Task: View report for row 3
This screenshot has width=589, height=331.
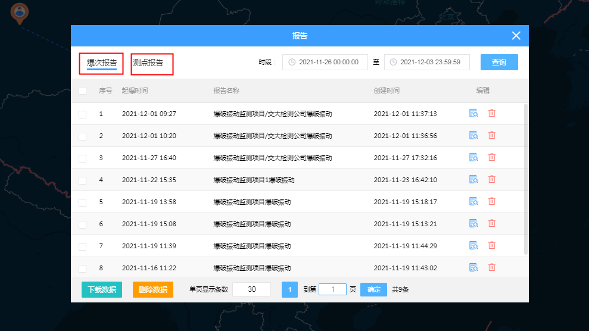Action: (473, 157)
